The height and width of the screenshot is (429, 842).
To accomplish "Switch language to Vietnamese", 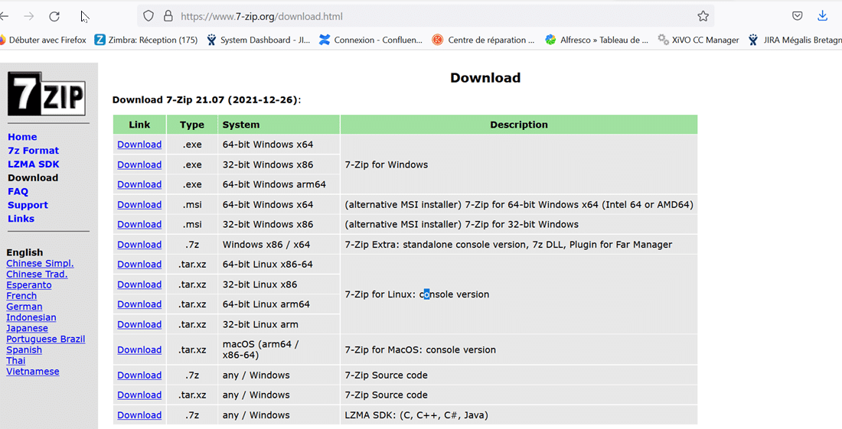I will click(x=33, y=371).
